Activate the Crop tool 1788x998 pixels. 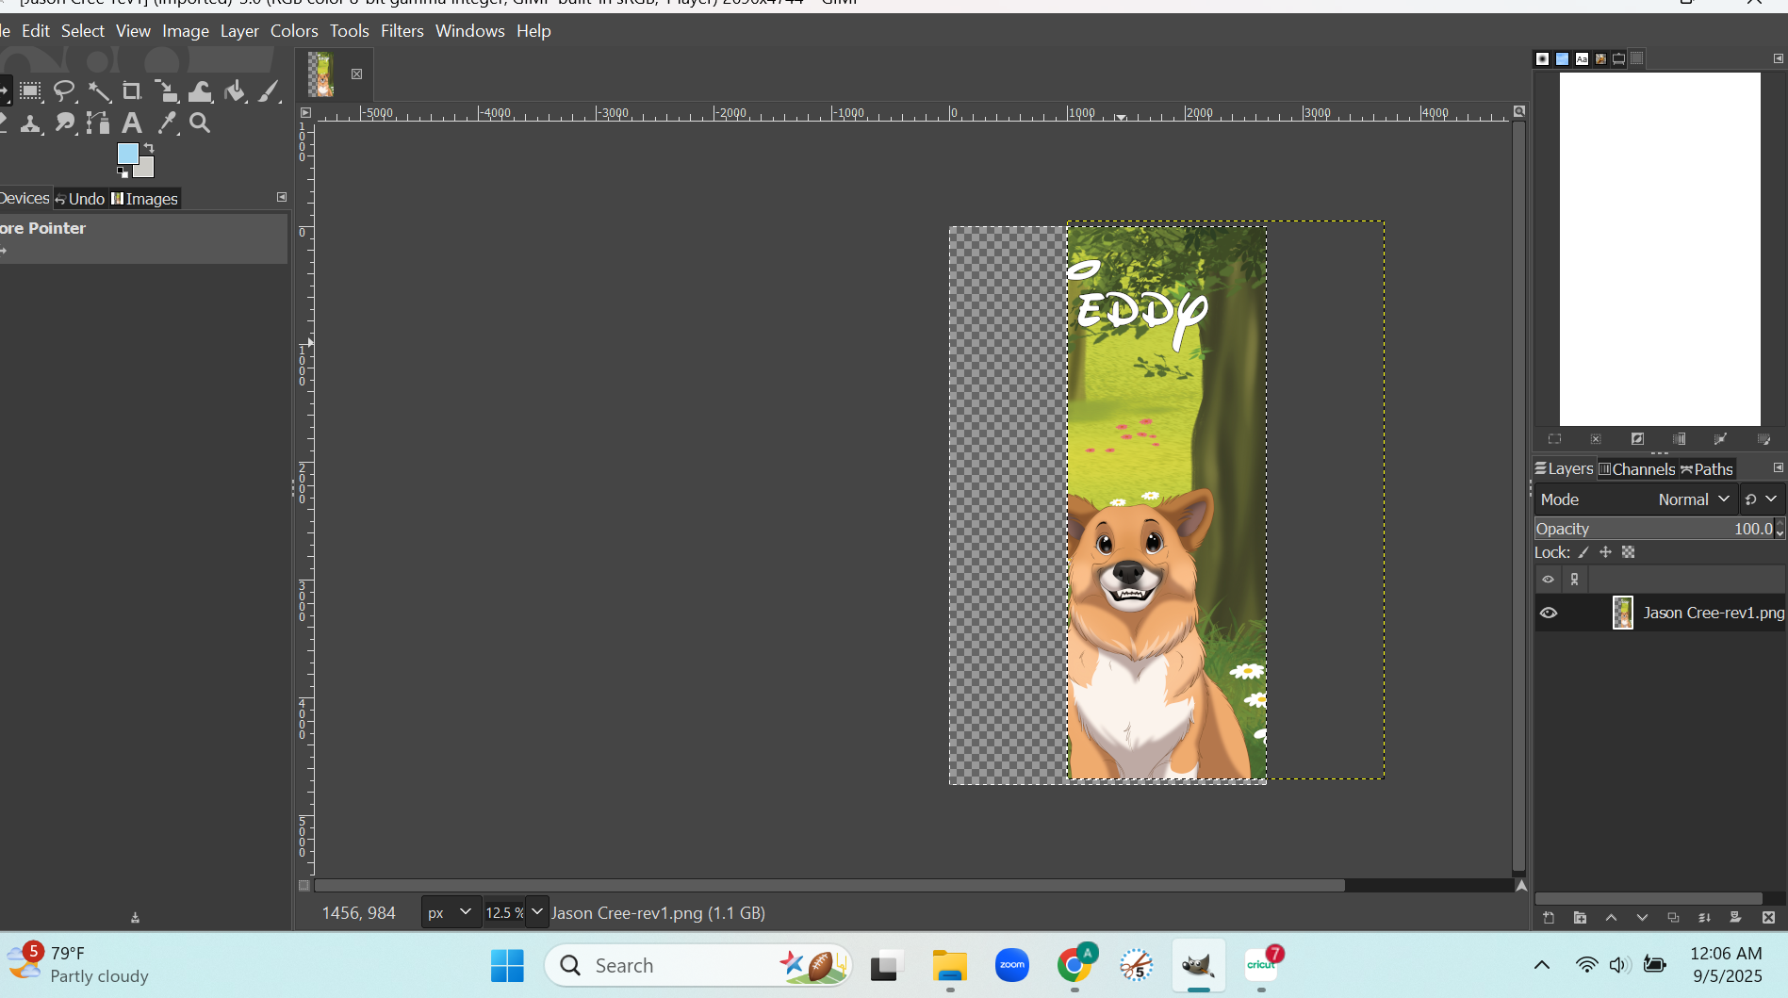tap(132, 91)
